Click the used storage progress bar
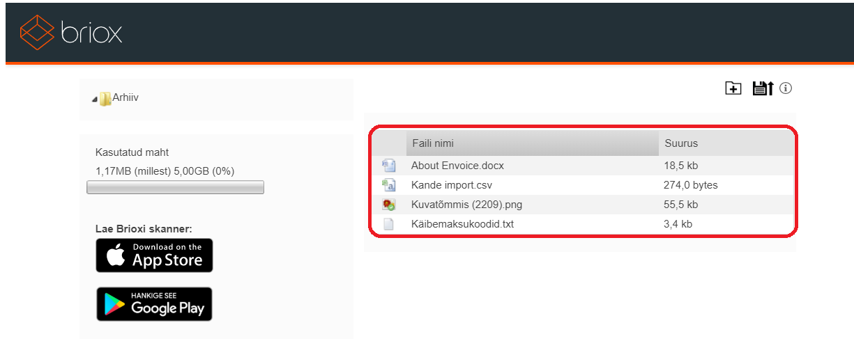Screen dimensions: 854x357 click(175, 187)
